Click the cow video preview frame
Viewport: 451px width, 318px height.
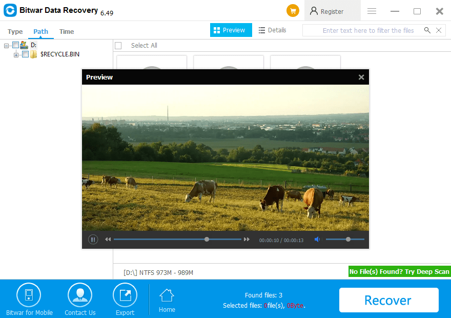(225, 157)
